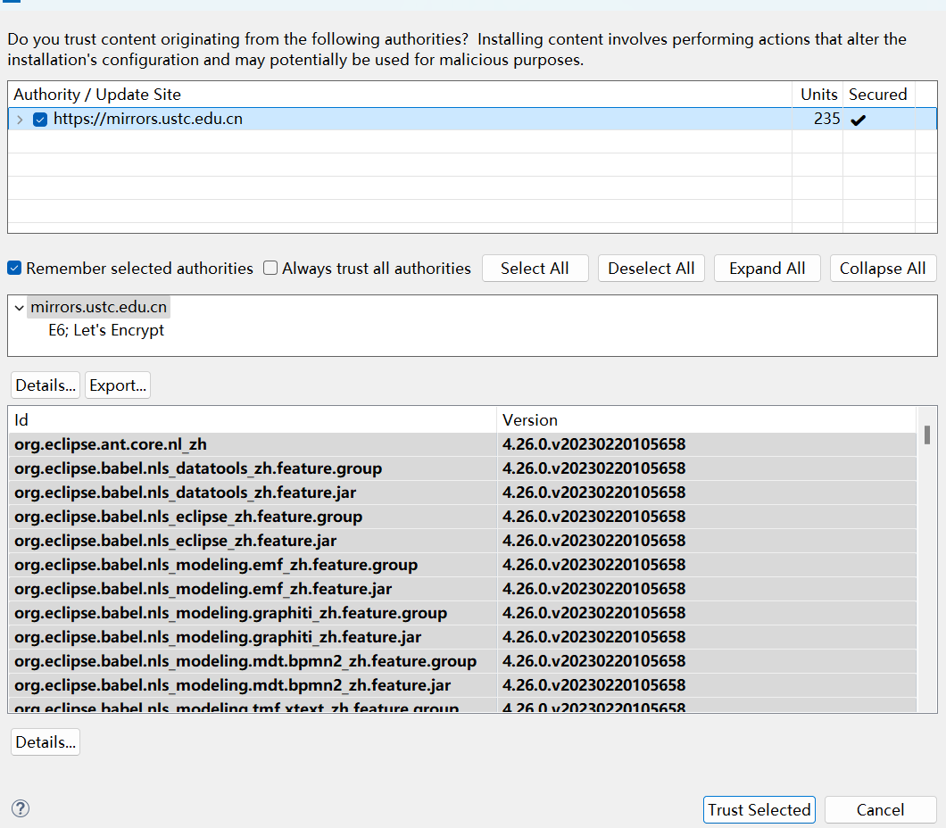Click the Deselect All button
Screen dimensions: 946x828
(x=651, y=268)
